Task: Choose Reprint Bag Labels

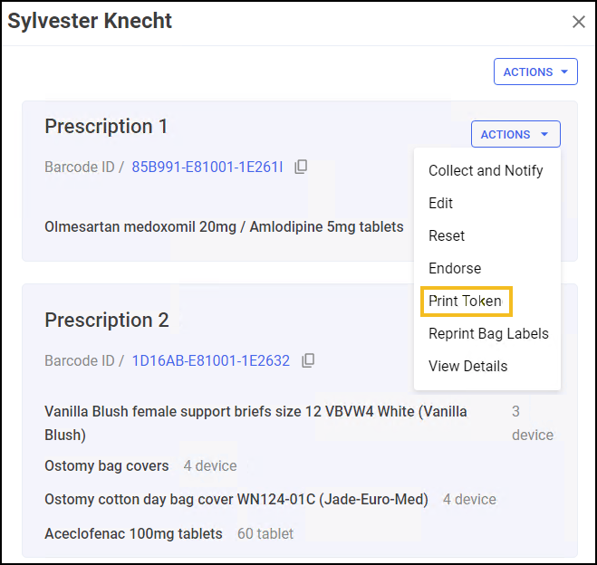Action: (488, 333)
